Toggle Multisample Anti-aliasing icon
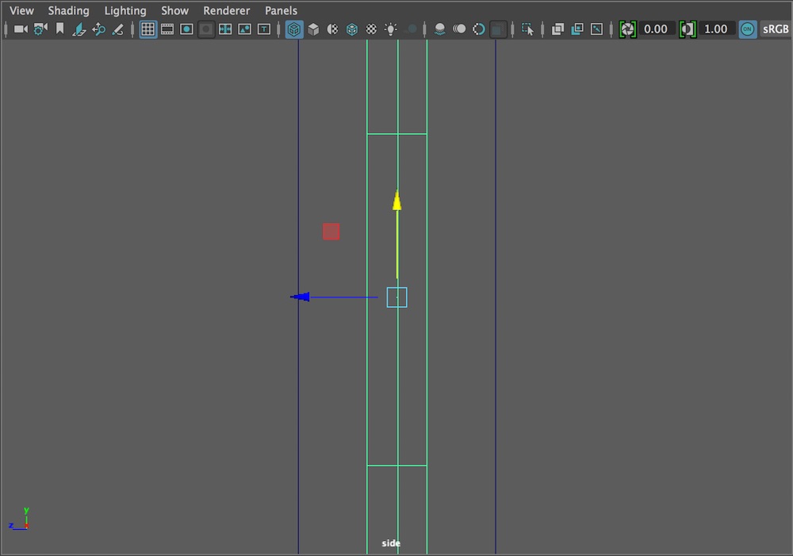Screen dimensions: 793x556 (x=478, y=29)
